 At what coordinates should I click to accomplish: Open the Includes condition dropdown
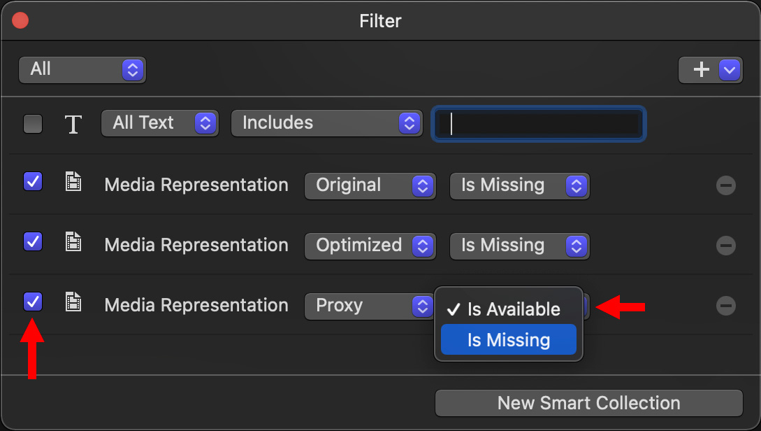[x=326, y=123]
